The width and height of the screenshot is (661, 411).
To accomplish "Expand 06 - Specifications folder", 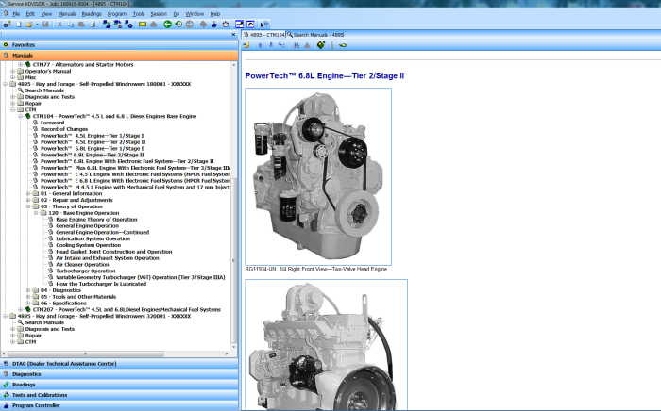I will click(27, 303).
